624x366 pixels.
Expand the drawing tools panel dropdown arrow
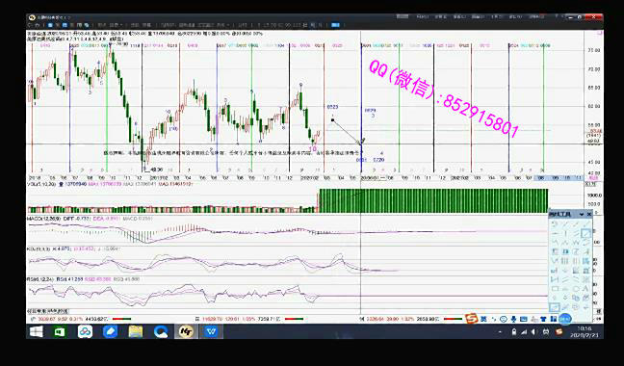[x=582, y=215]
